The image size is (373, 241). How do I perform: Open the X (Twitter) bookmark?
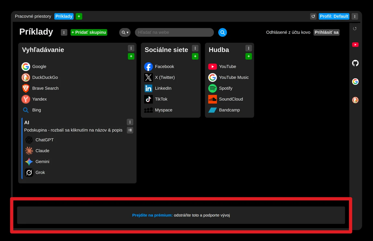coord(160,77)
